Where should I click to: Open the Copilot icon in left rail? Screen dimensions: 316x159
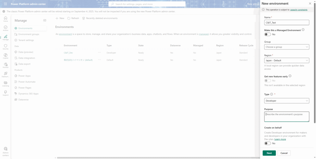[6, 55]
